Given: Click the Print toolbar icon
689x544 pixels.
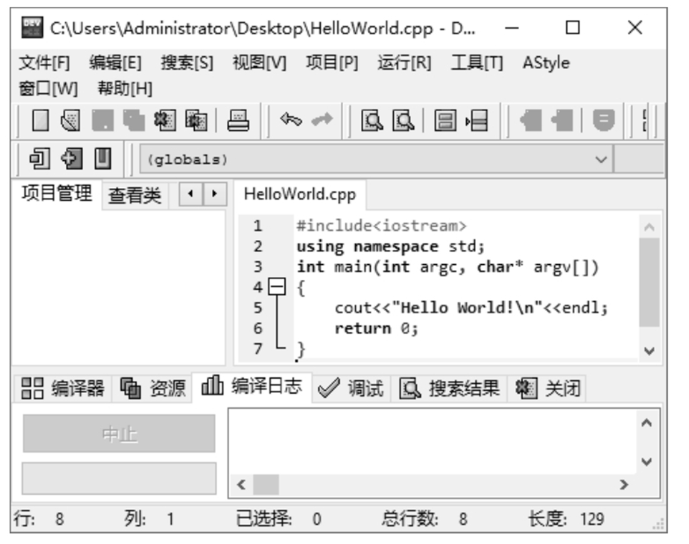Looking at the screenshot, I should coord(238,120).
